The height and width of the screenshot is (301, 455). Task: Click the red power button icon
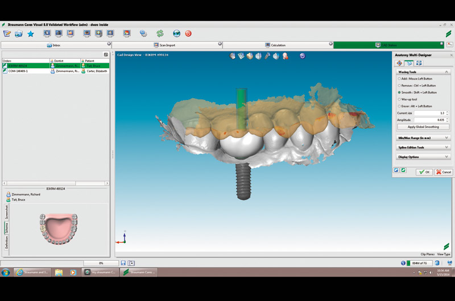pyautogui.click(x=188, y=34)
